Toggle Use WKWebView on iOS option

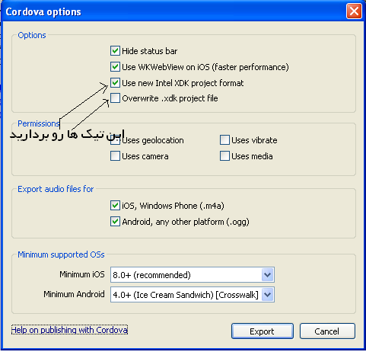tap(115, 67)
